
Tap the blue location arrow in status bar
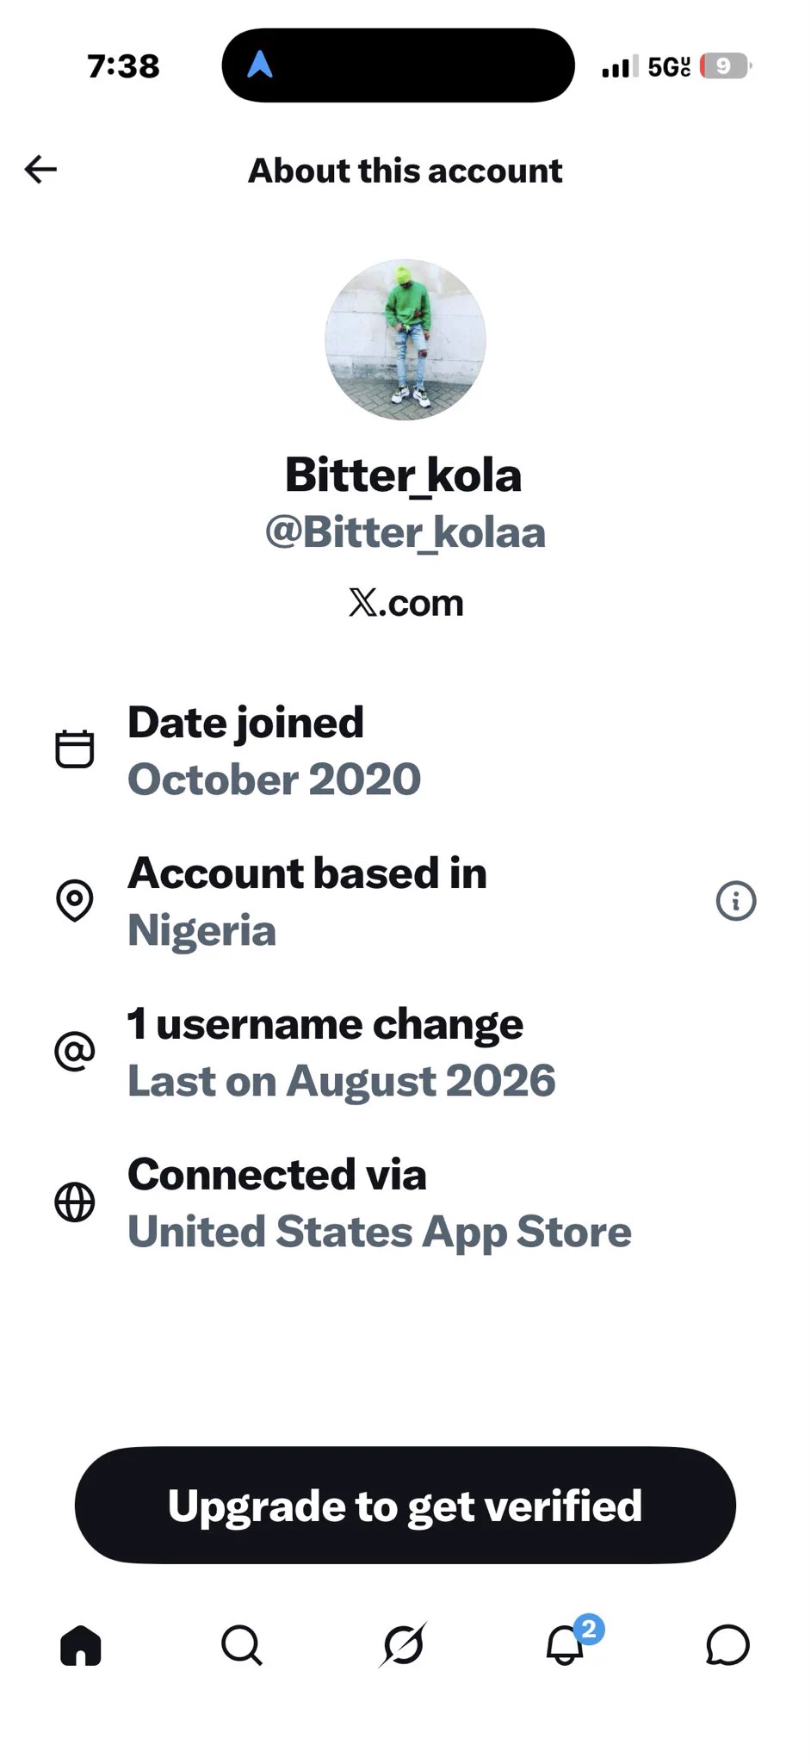260,64
